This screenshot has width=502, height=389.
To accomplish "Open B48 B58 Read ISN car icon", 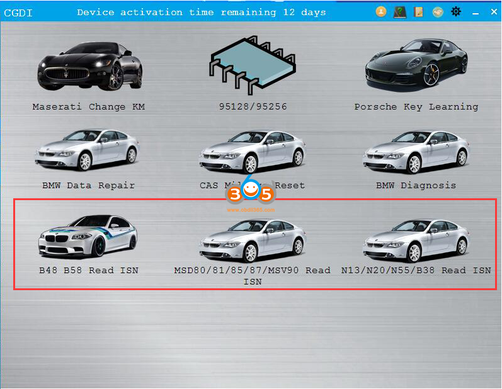I will [88, 236].
